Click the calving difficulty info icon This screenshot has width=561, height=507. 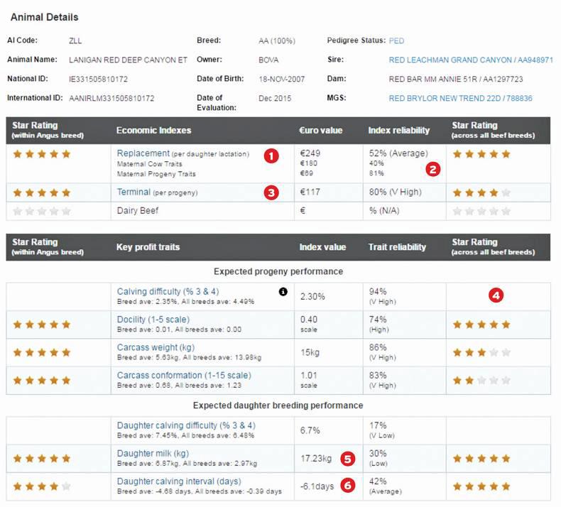tap(283, 292)
